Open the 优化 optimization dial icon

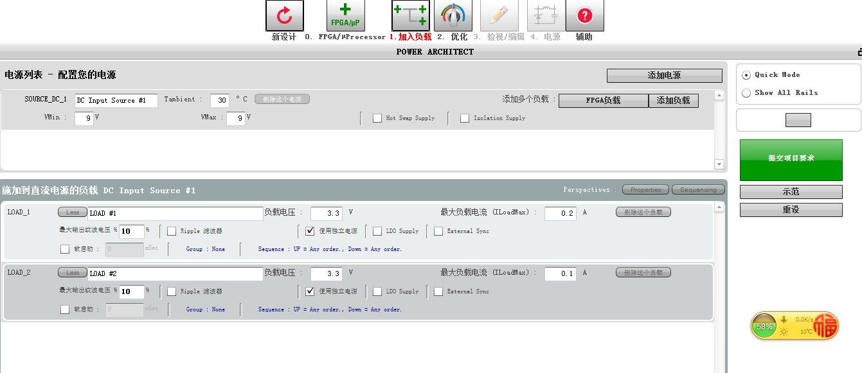click(x=453, y=15)
